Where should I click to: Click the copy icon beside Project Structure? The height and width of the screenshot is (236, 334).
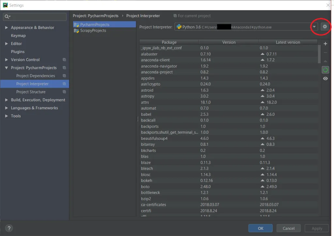tap(64, 92)
